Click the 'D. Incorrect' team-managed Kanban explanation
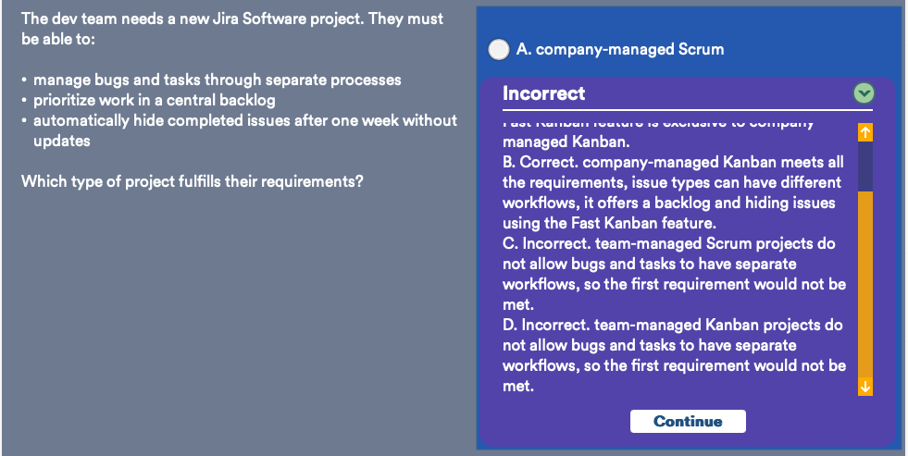The image size is (908, 456). (674, 355)
